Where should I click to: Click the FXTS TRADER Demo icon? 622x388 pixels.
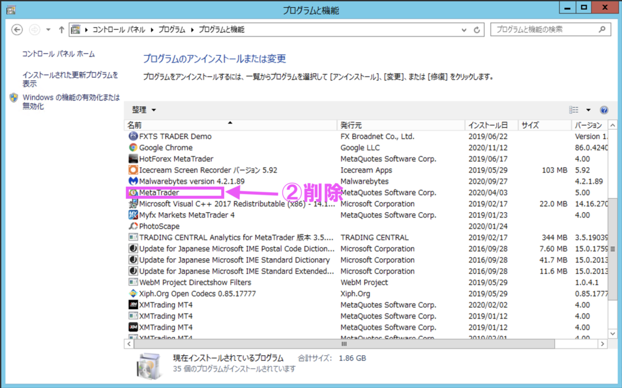pos(133,136)
